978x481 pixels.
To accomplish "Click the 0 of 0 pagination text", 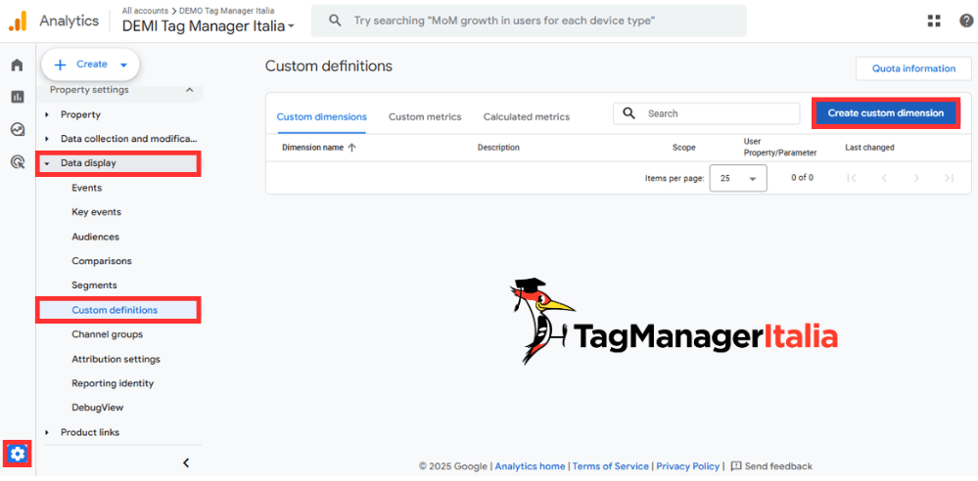I will click(802, 178).
